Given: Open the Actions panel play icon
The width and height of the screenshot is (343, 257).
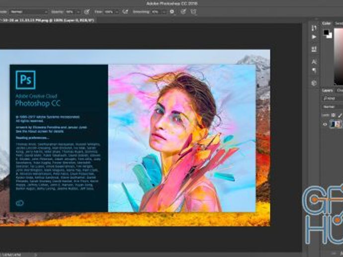Looking at the screenshot, I should tap(314, 37).
